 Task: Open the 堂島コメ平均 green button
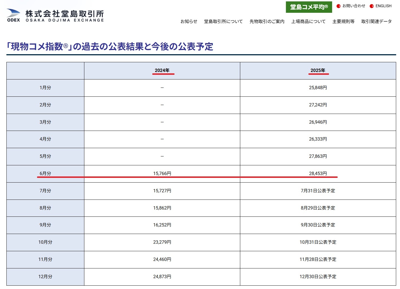(x=309, y=7)
